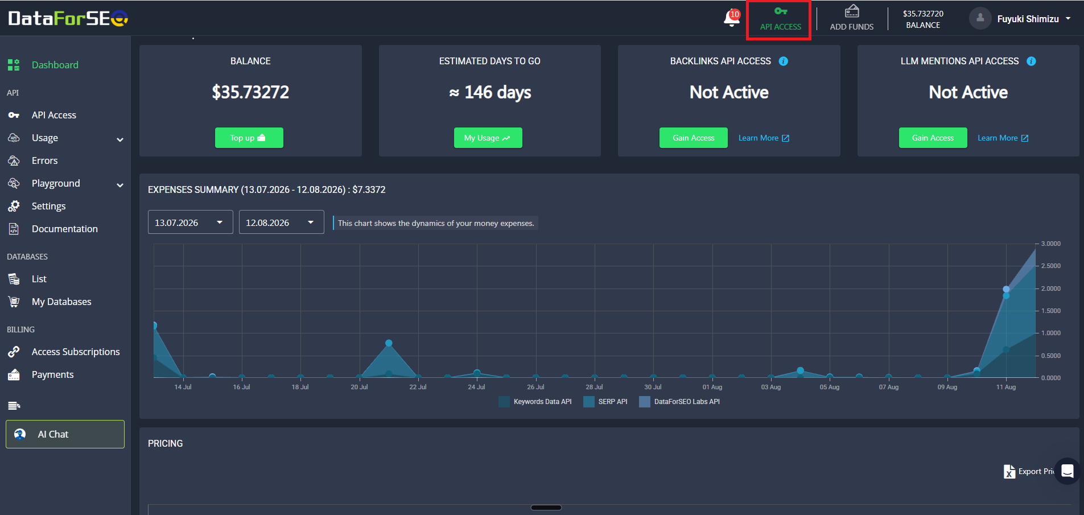The width and height of the screenshot is (1084, 515).
Task: Go to Dashboard in the sidebar
Action: pyautogui.click(x=55, y=65)
